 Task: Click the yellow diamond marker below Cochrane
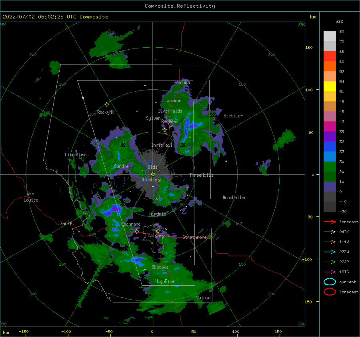[x=137, y=231]
